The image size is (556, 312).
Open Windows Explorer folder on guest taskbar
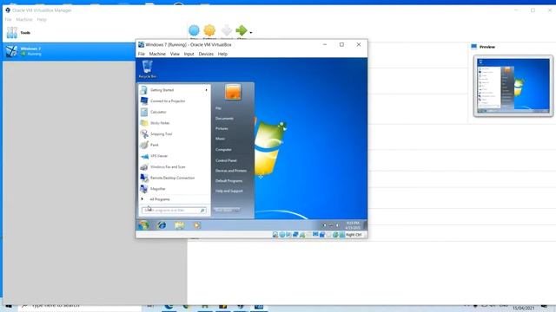click(180, 225)
